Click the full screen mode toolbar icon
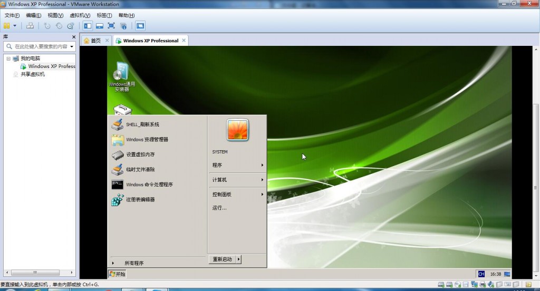Image resolution: width=540 pixels, height=291 pixels. [111, 25]
